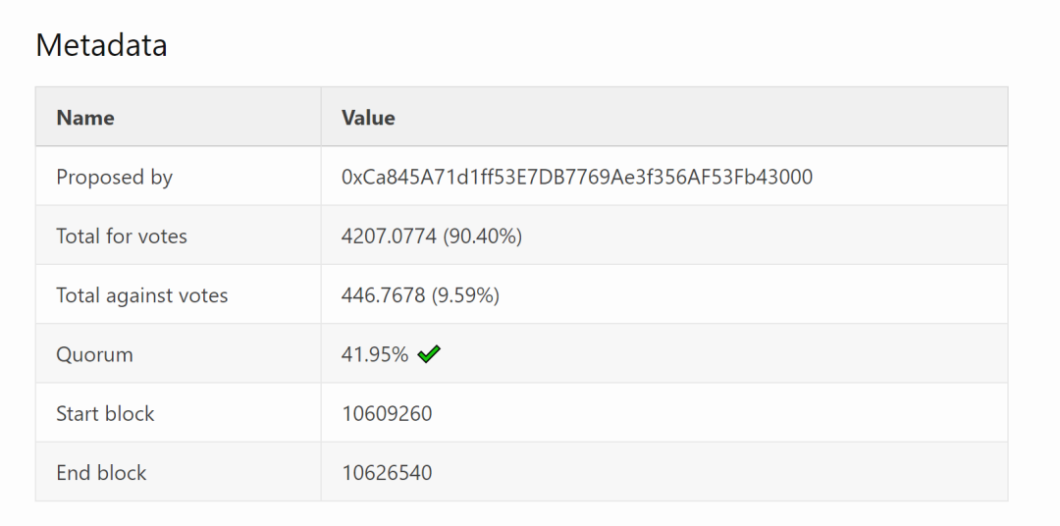Click the Start block label
This screenshot has height=526, width=1060.
click(105, 414)
